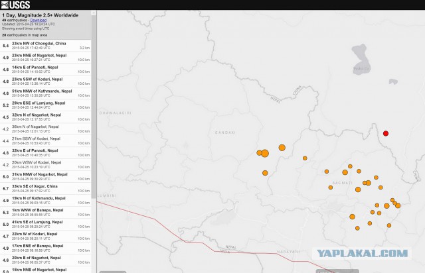Image resolution: width=425 pixels, height=273 pixels.
Task: Open the 4.9 event 23km NNE of Nagarkot
Action: (46, 58)
